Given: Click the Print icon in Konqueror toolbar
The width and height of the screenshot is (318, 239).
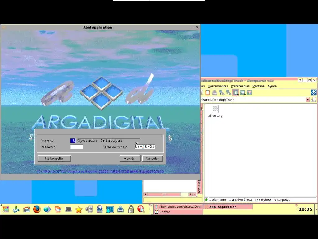Looking at the screenshot, I should pos(215,92).
